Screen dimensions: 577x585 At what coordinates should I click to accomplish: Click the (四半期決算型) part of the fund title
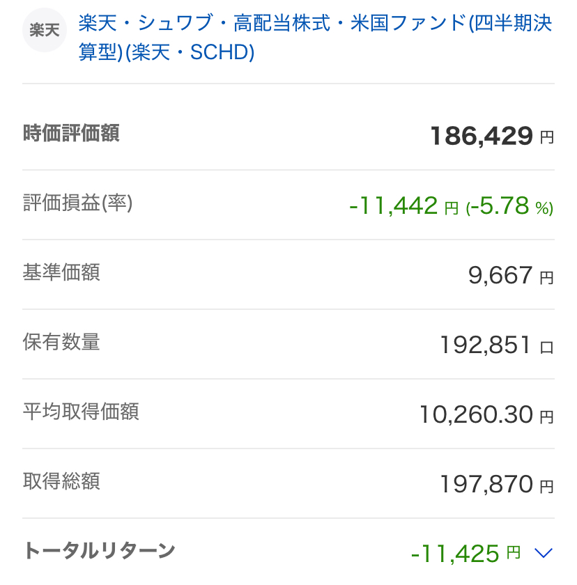click(510, 24)
